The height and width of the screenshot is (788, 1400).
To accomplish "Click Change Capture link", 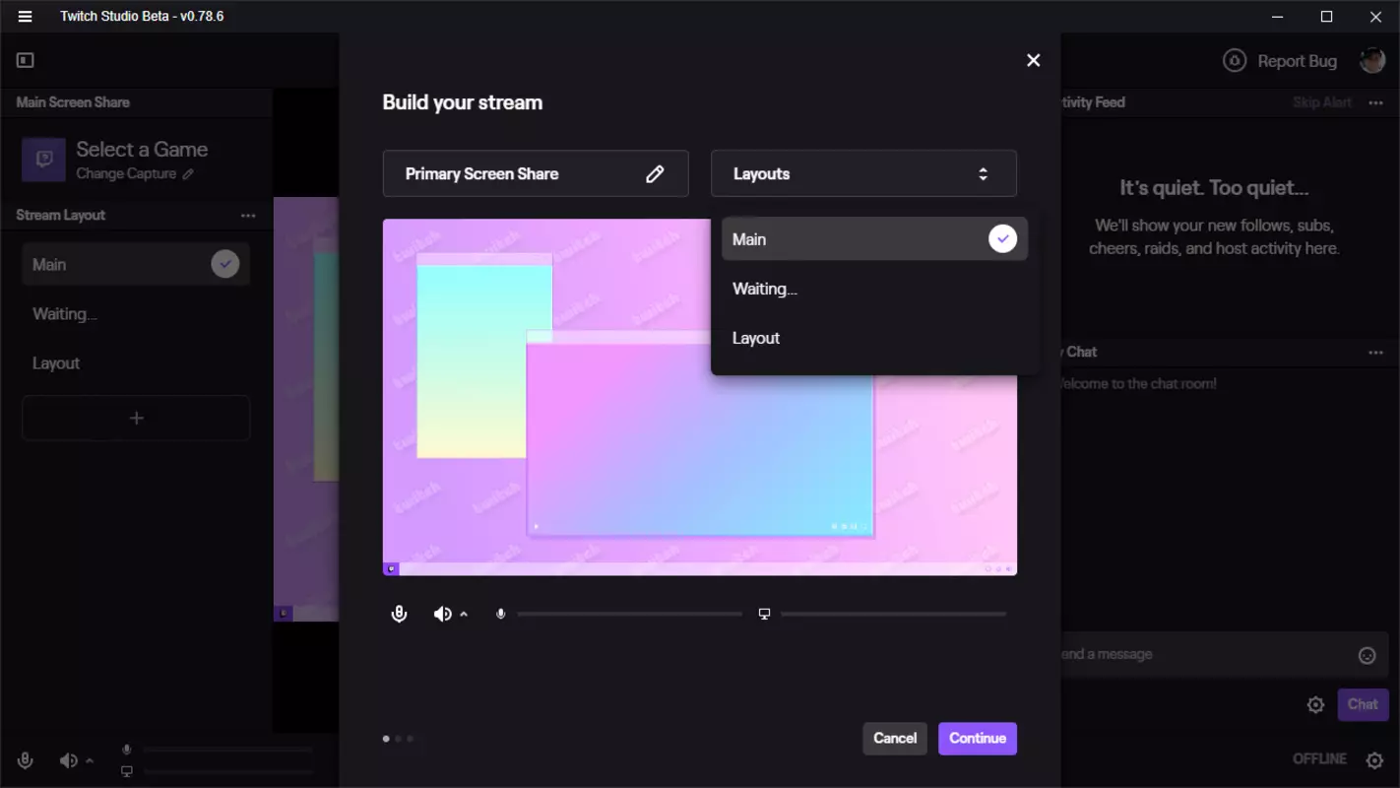I will click(x=135, y=173).
